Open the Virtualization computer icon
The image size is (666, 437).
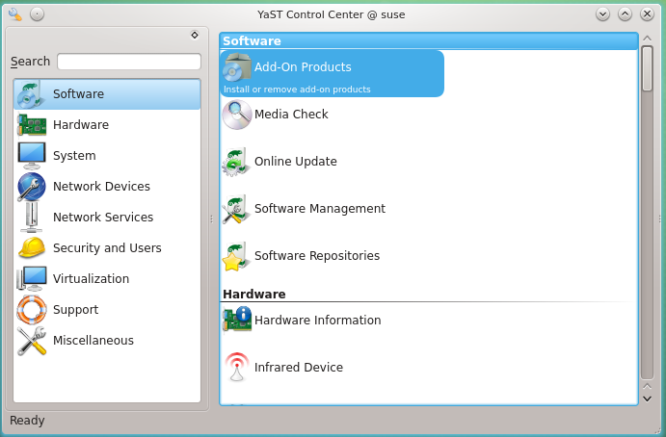point(32,279)
